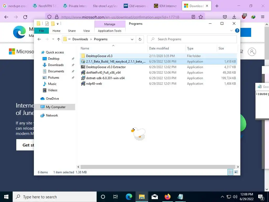Screen dimensions: 269x202
Task: Go back in Firefox browser
Action: point(6,17)
